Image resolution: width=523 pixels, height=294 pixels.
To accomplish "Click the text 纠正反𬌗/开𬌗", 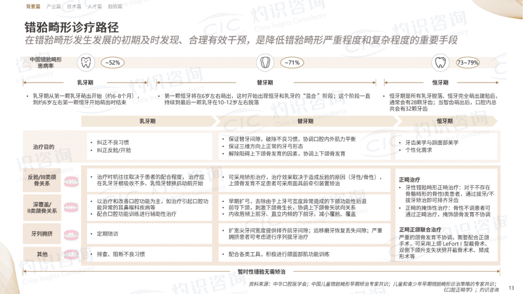I will pyautogui.click(x=114, y=150).
